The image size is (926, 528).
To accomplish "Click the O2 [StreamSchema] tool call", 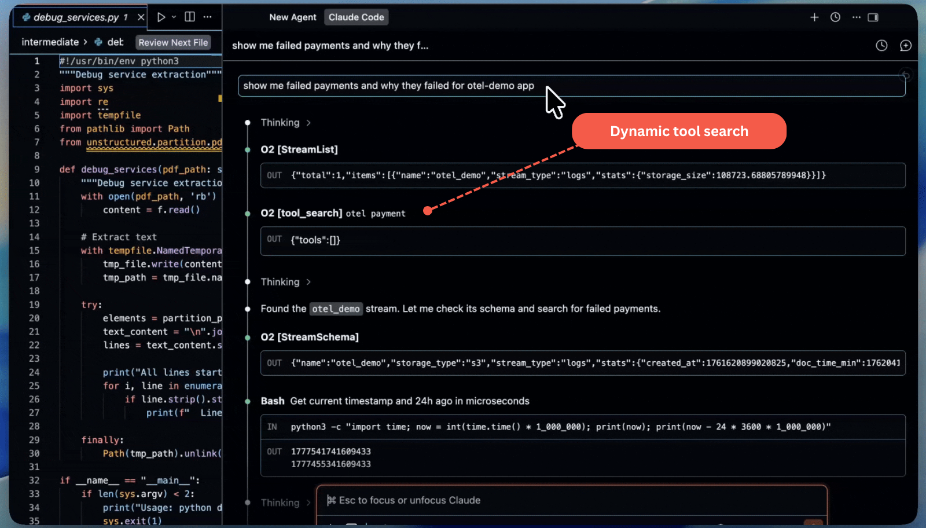I will pos(310,337).
